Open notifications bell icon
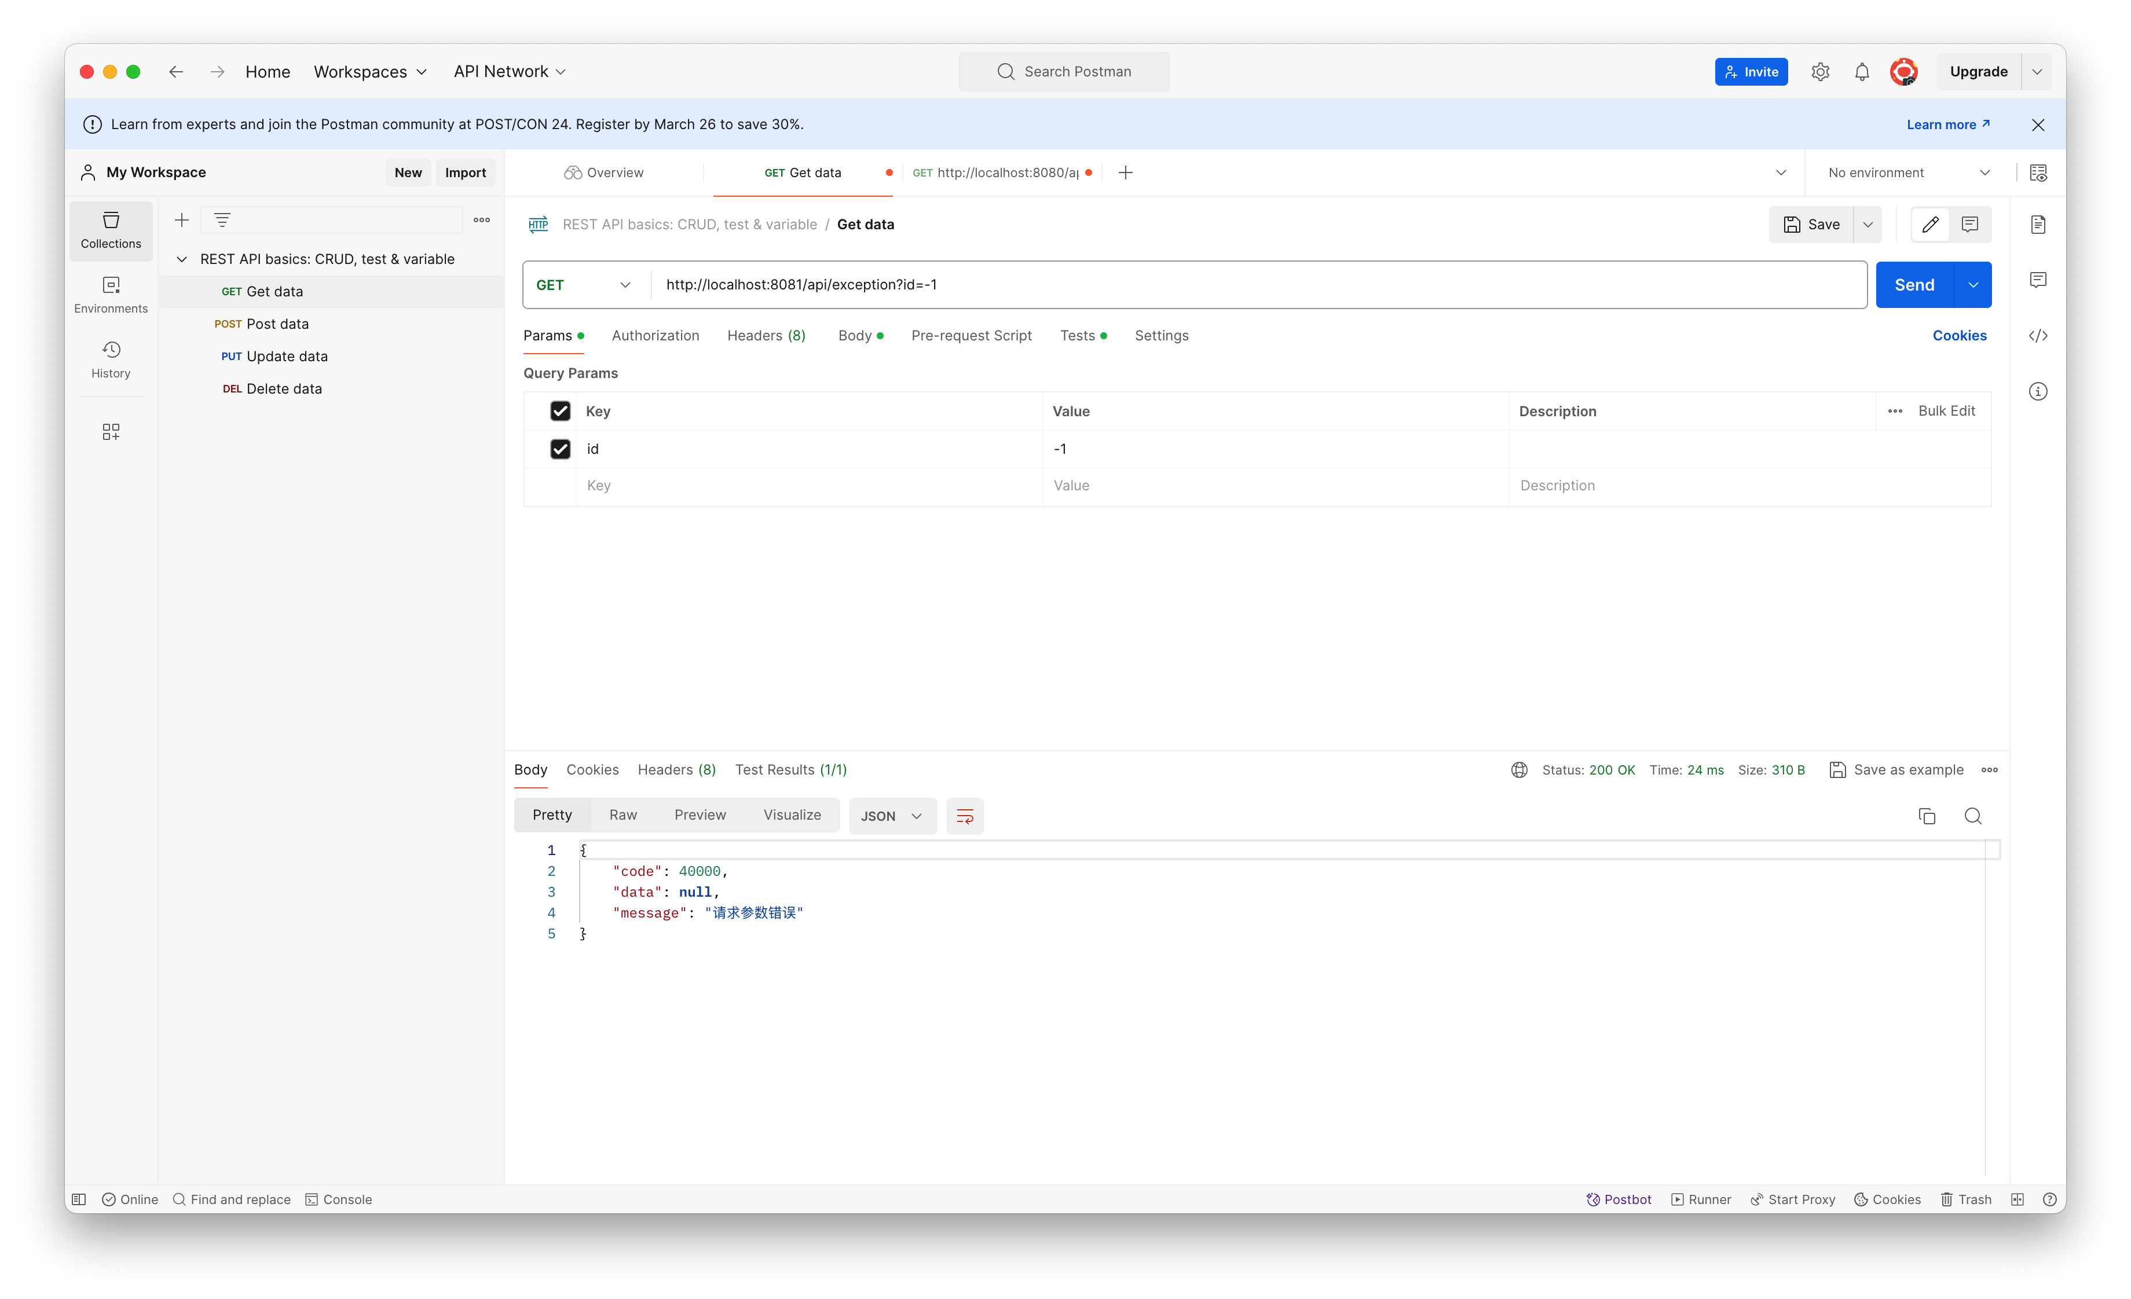This screenshot has width=2131, height=1299. (1861, 72)
